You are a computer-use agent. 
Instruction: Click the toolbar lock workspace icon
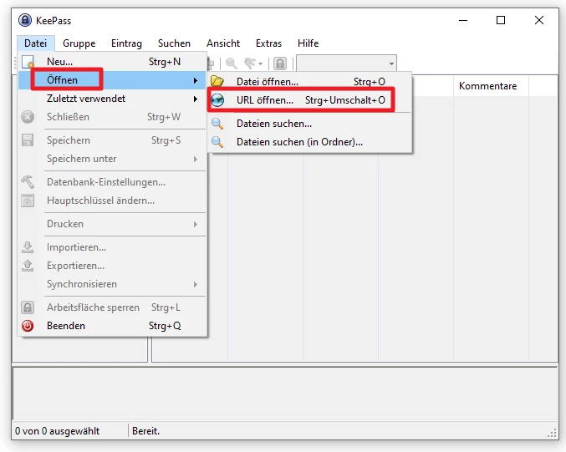click(x=280, y=63)
